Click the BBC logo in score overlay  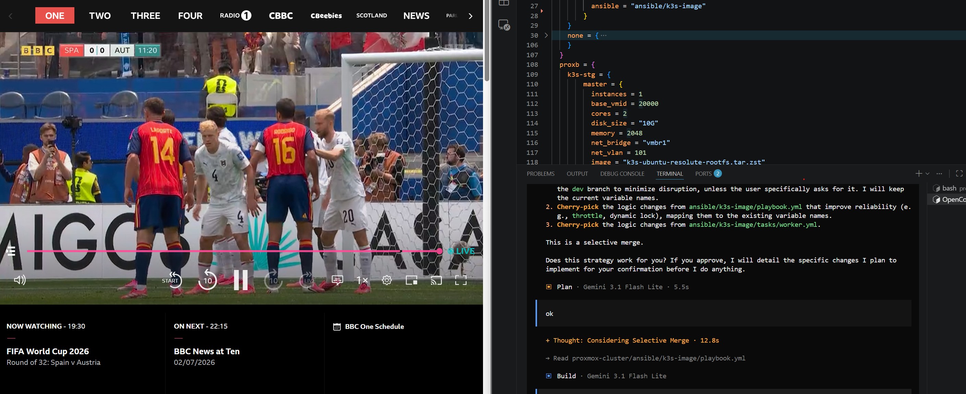click(x=37, y=50)
